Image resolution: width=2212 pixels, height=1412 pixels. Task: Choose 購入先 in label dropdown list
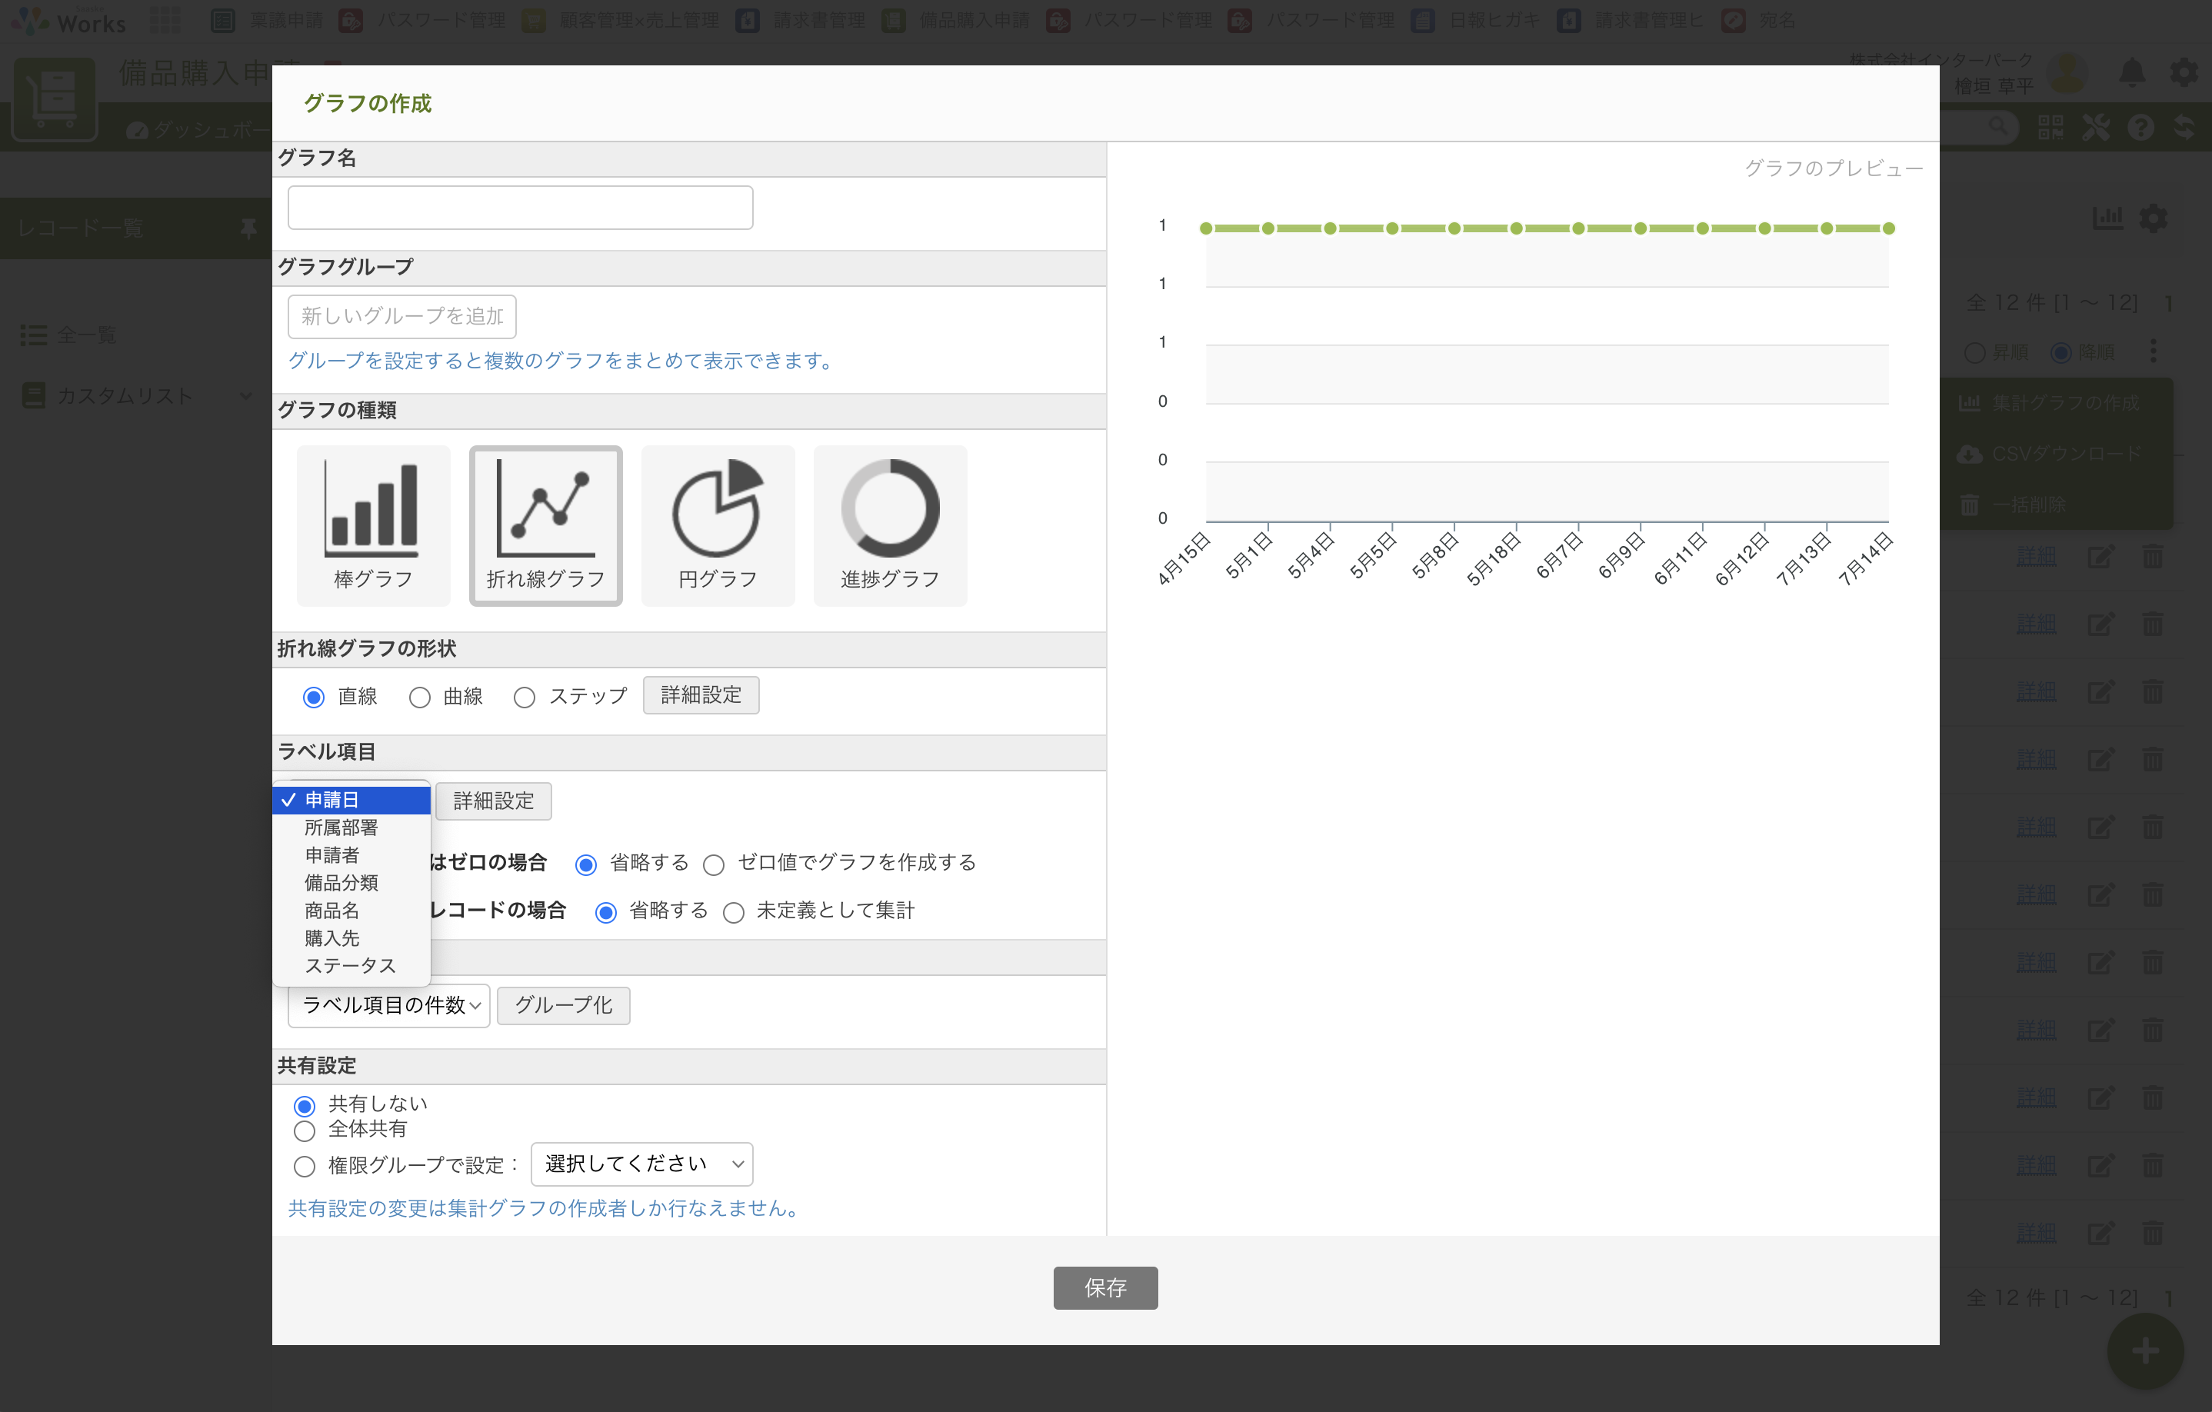coord(351,938)
